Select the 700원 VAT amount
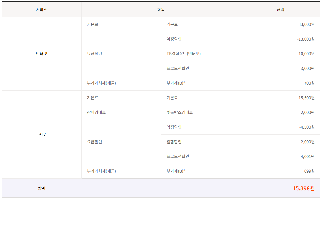The width and height of the screenshot is (322, 233). click(309, 83)
